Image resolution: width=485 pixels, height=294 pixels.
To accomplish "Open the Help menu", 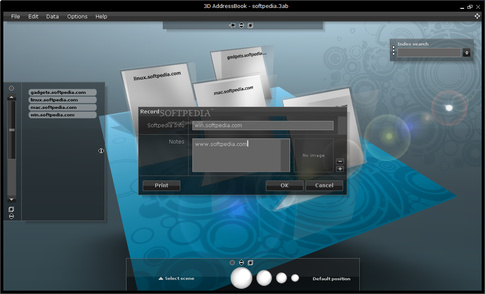I will click(x=101, y=16).
